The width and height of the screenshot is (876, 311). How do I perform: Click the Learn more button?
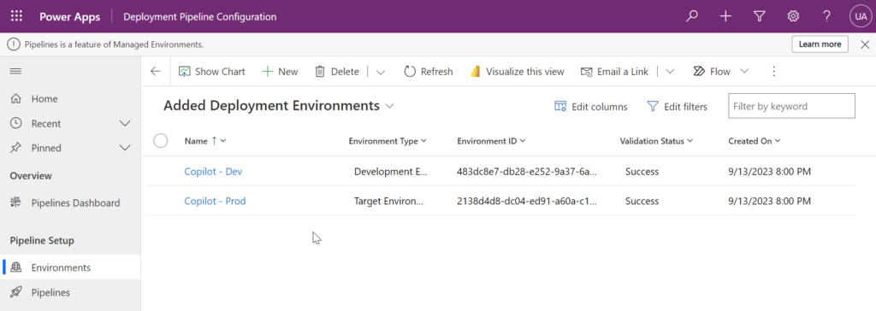pos(820,44)
